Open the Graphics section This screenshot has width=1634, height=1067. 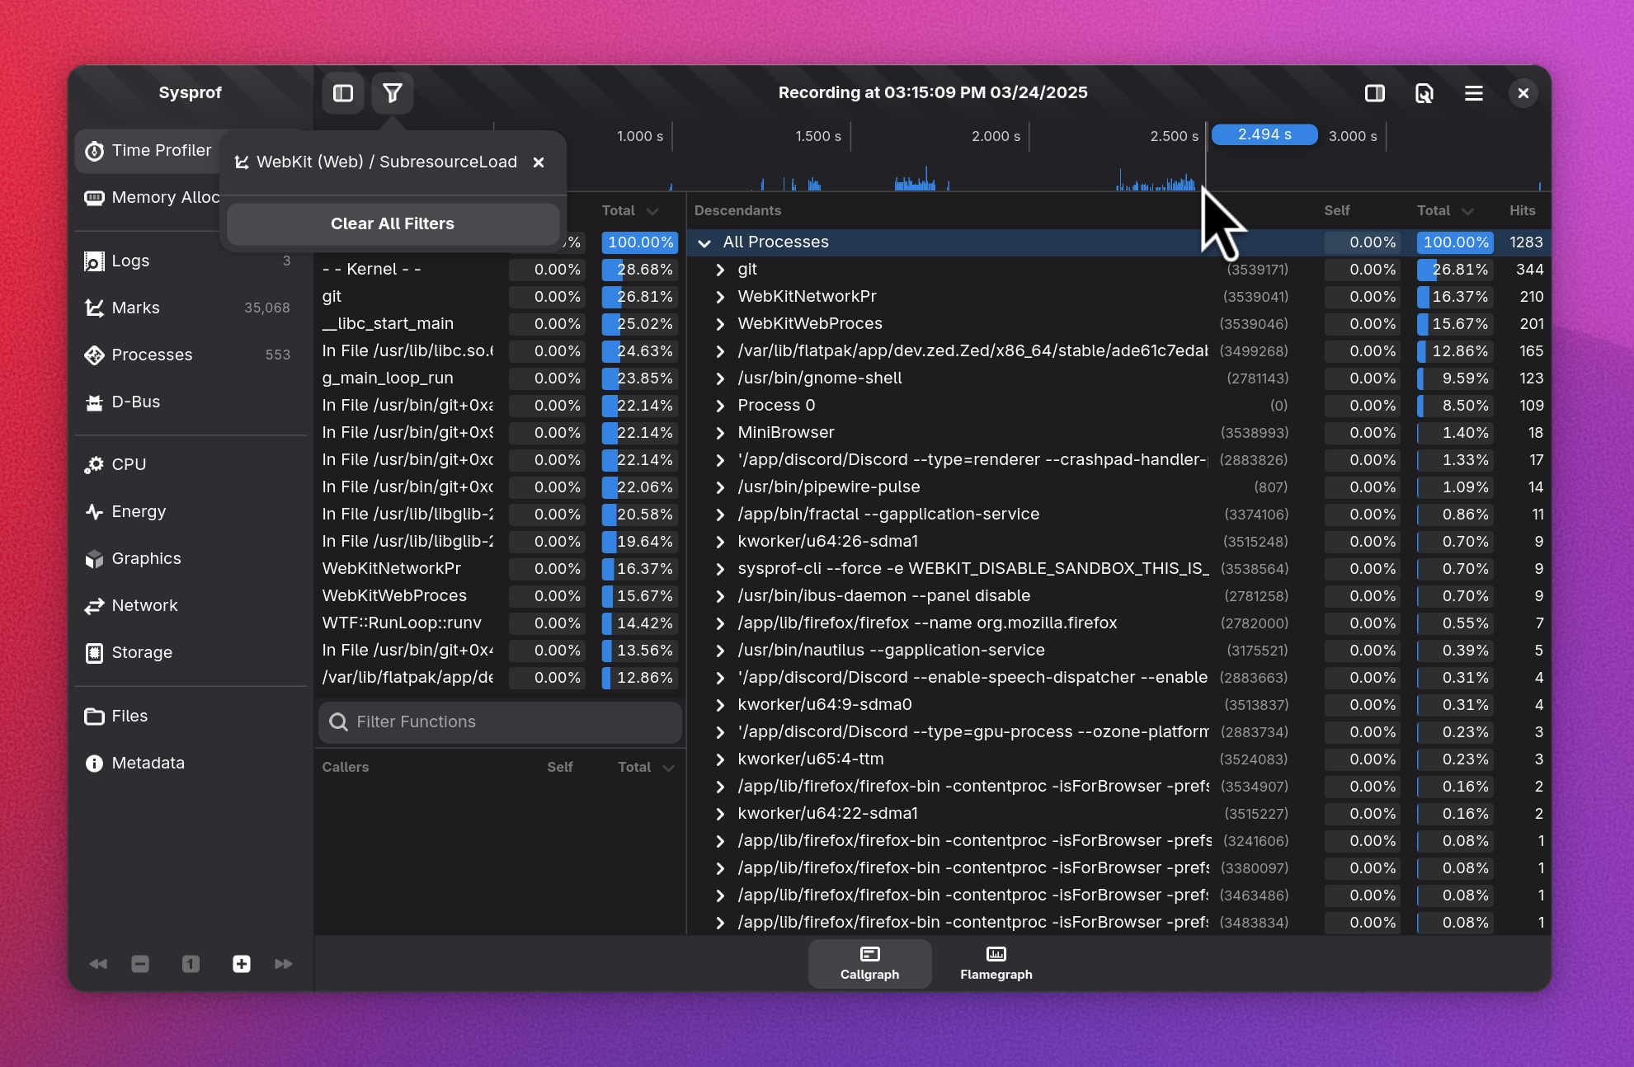(x=191, y=558)
